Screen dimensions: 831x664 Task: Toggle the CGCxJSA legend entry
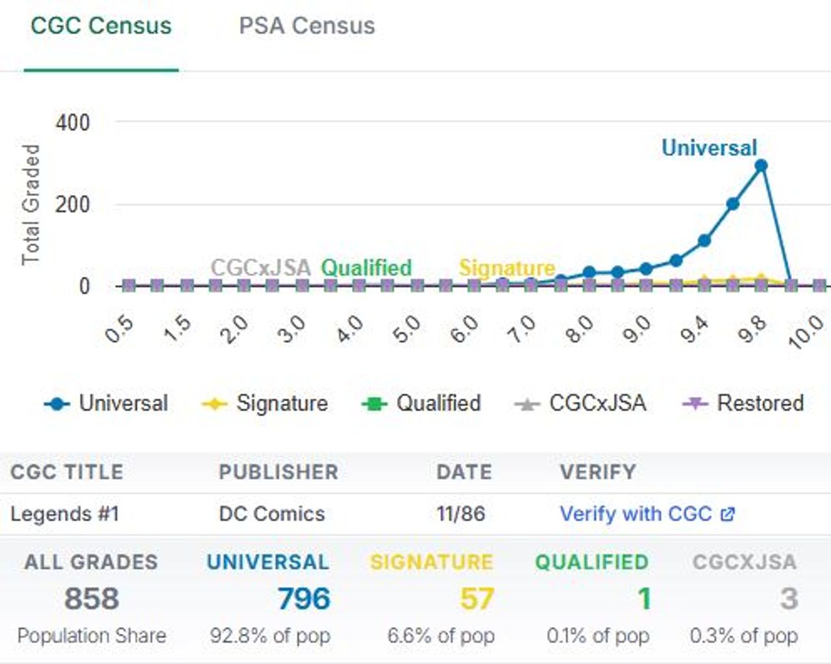(x=597, y=403)
